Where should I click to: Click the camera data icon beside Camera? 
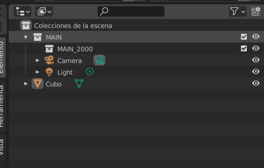[99, 60]
